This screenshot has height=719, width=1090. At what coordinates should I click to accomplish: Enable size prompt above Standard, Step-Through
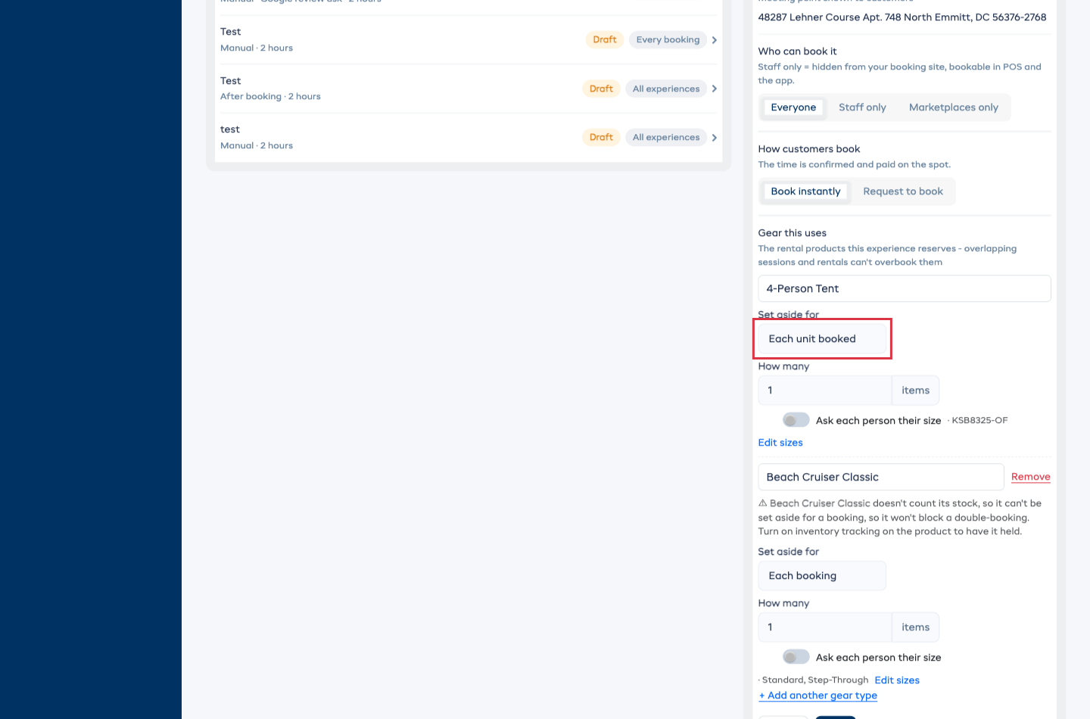pos(796,657)
